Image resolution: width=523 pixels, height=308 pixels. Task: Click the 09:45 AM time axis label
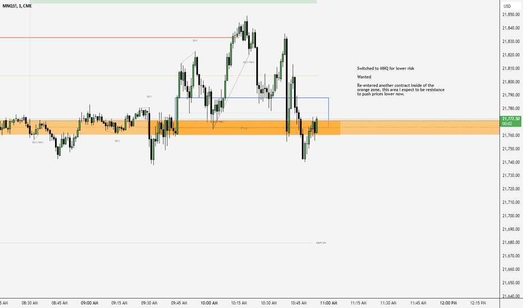[x=179, y=304]
